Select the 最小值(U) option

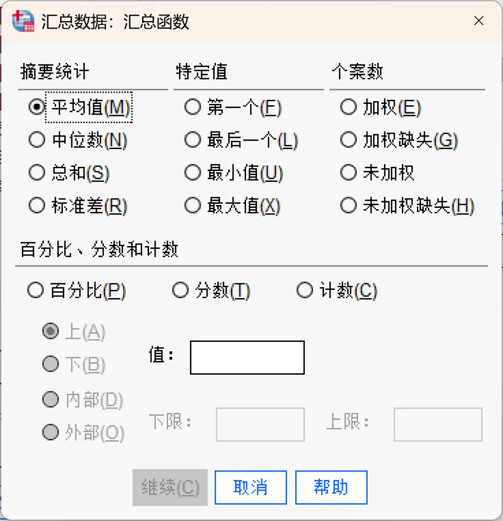pyautogui.click(x=192, y=173)
